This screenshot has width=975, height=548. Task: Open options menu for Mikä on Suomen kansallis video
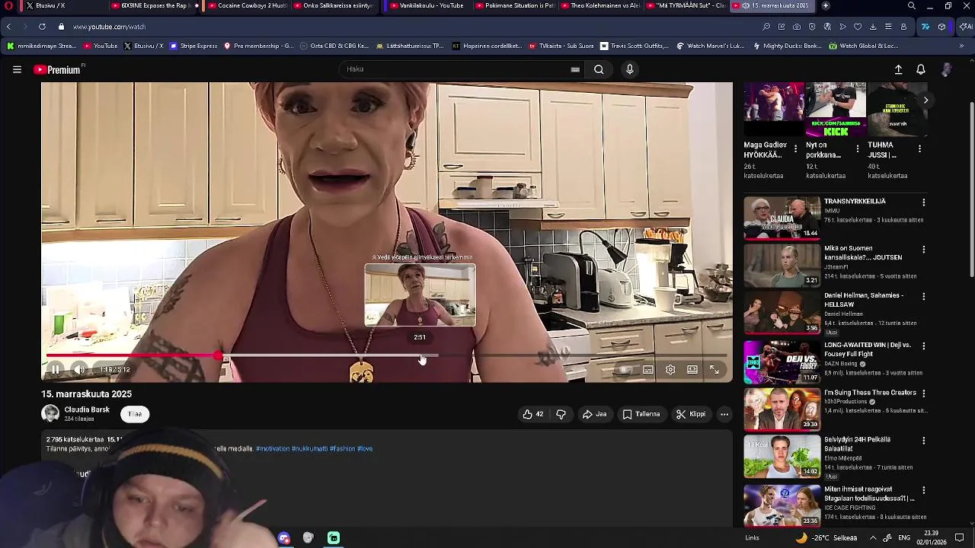(x=923, y=250)
